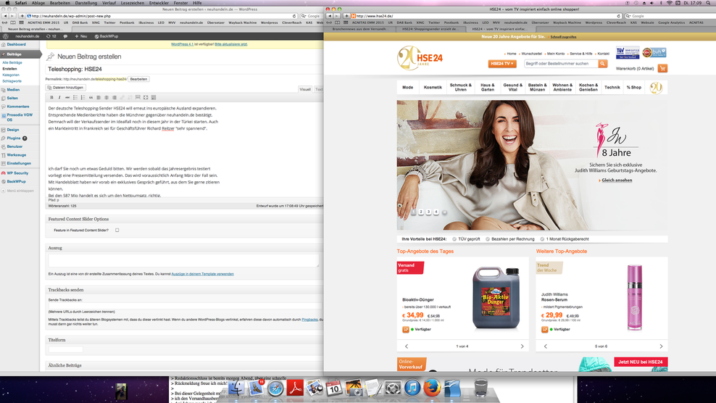The width and height of the screenshot is (716, 403).
Task: Show the editor kitchen sink toolbar
Action: click(x=154, y=97)
